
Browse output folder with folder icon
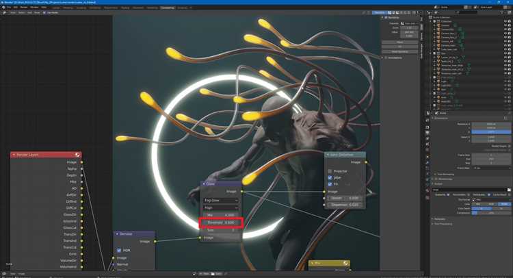click(x=509, y=190)
